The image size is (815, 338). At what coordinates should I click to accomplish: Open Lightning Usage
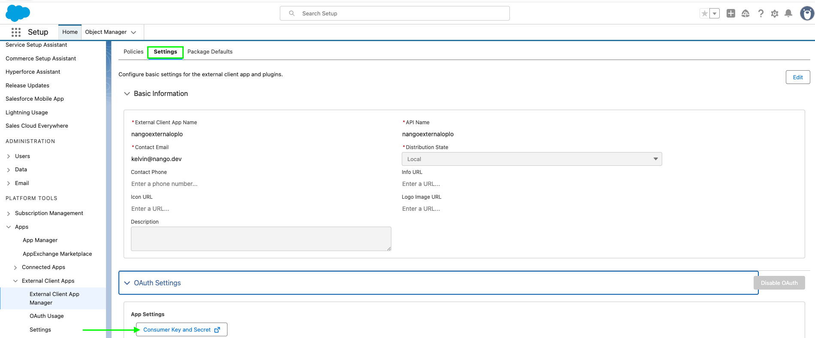pyautogui.click(x=27, y=113)
